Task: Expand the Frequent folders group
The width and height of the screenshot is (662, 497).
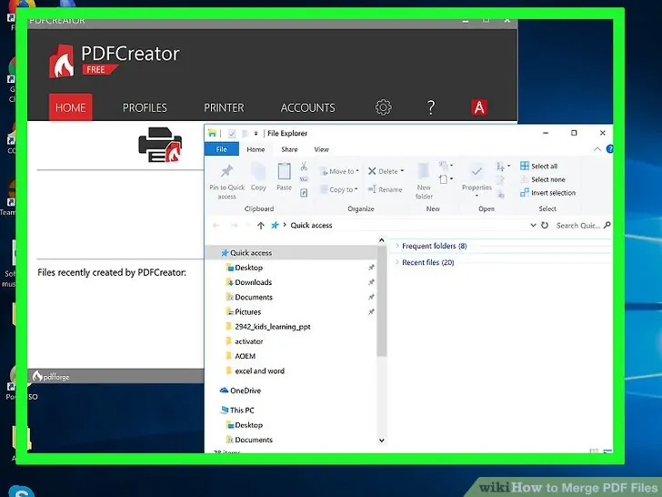Action: click(x=396, y=246)
